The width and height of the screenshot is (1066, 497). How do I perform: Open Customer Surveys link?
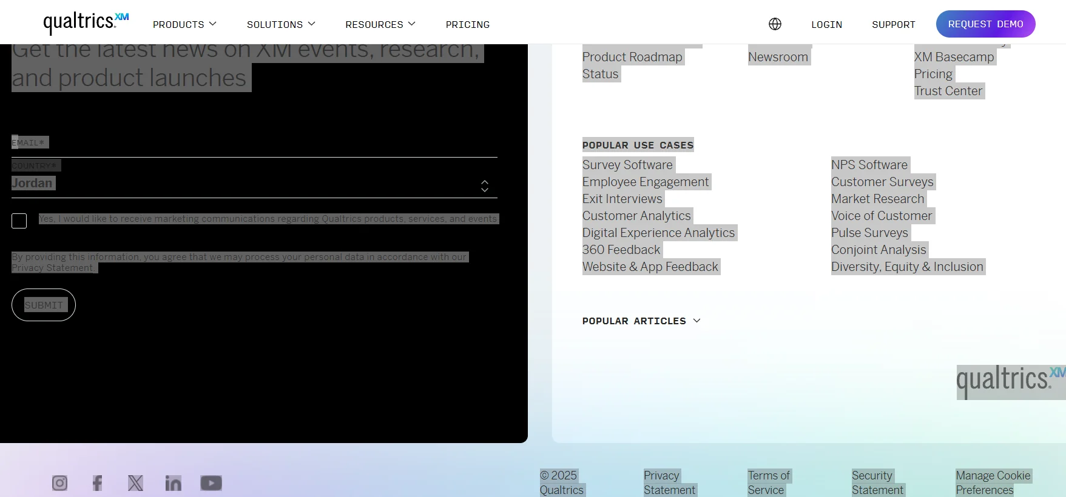tap(883, 182)
